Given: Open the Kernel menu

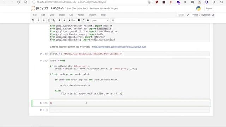Looking at the screenshot, I should coord(81,15).
